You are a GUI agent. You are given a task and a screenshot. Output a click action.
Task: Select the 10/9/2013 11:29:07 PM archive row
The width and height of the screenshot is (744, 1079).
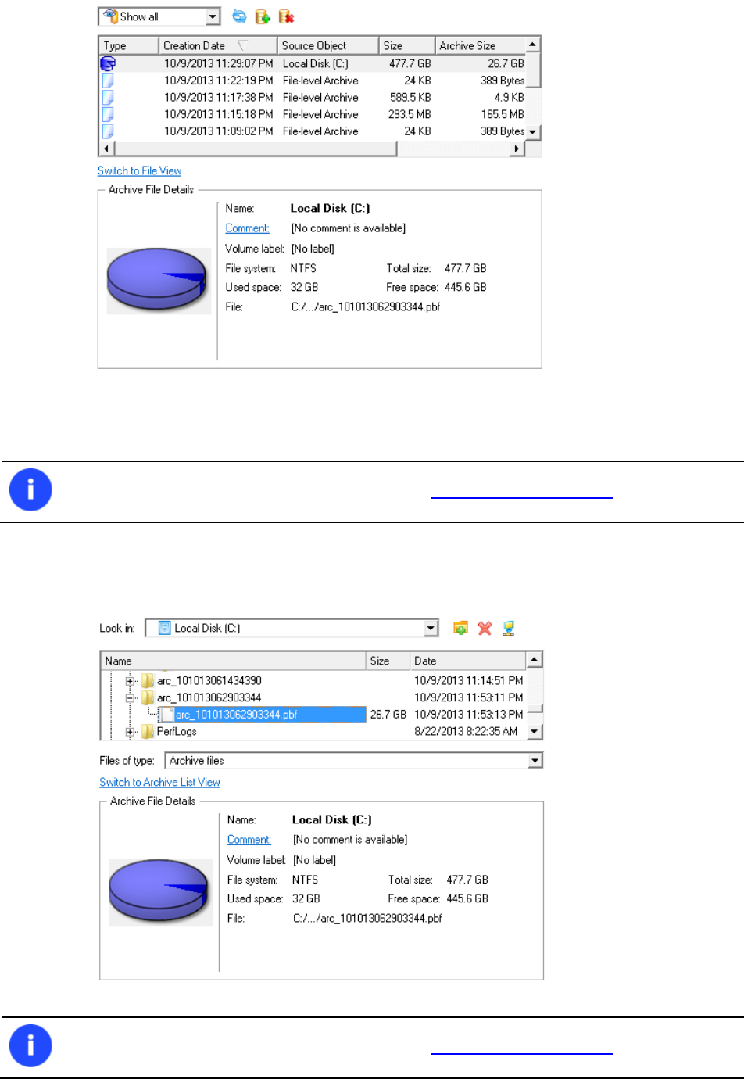click(x=313, y=64)
